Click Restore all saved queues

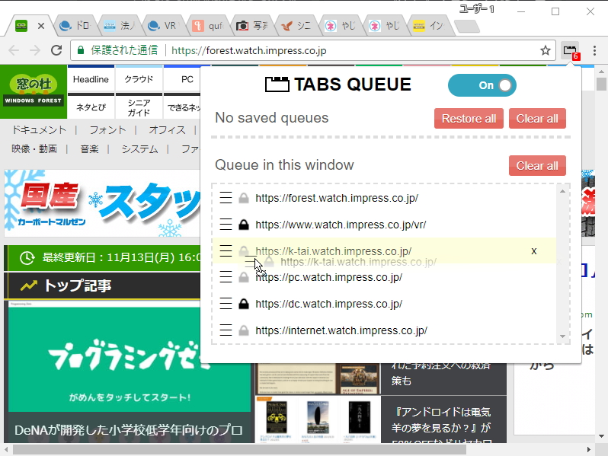coord(469,119)
